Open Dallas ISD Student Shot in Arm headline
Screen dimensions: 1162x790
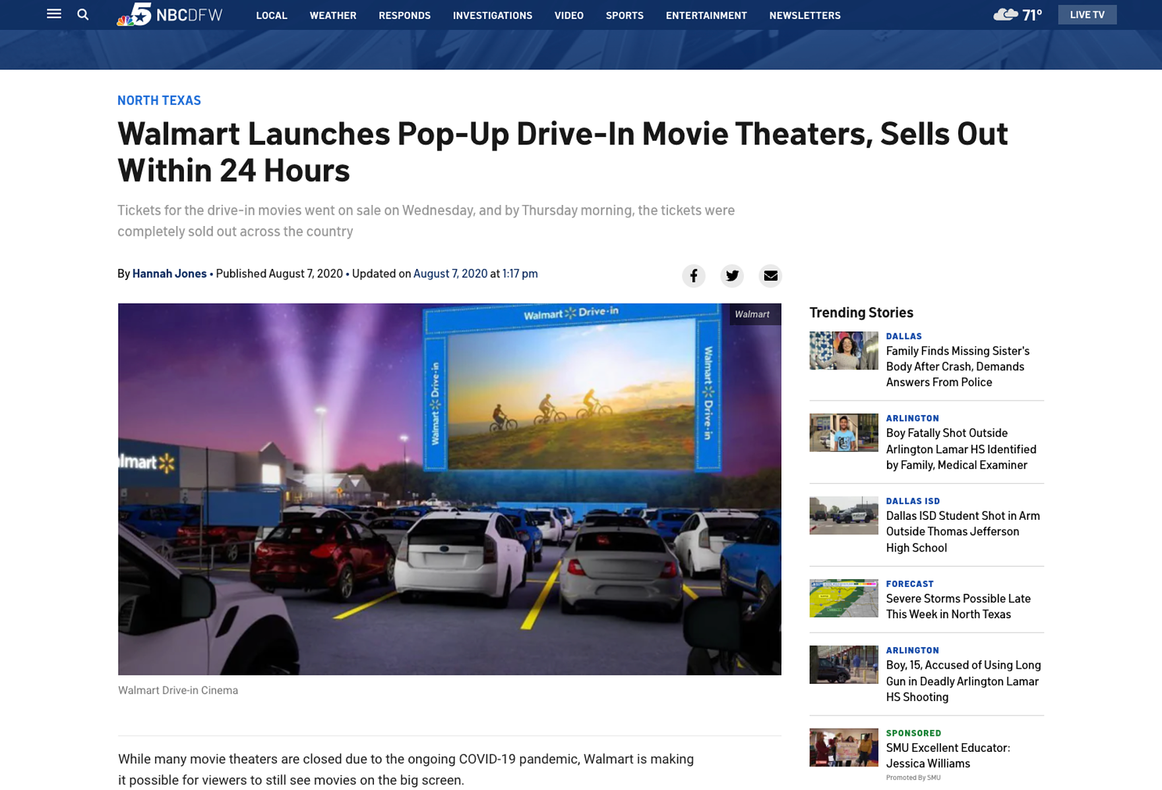pyautogui.click(x=963, y=532)
